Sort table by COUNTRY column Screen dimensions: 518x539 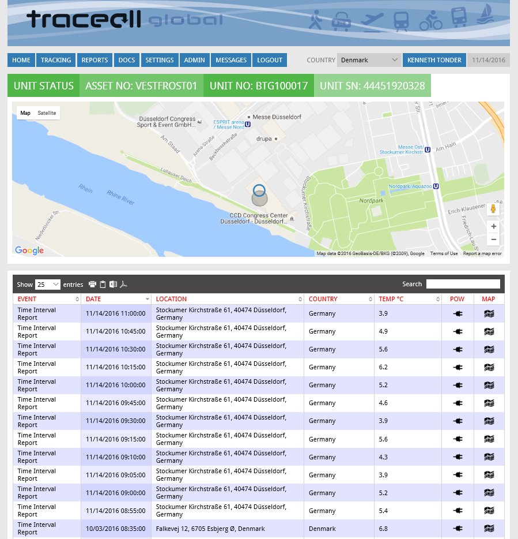pyautogui.click(x=339, y=299)
